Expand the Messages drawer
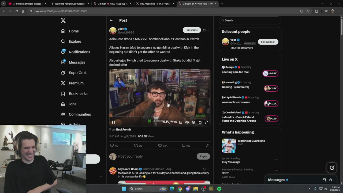 [331, 180]
